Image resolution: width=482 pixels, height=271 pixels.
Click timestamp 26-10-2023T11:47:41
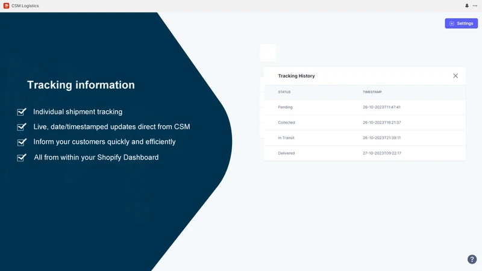381,107
